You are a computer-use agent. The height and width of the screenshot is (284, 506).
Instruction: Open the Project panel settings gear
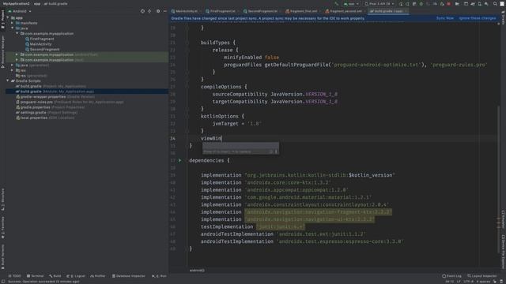[x=158, y=11]
